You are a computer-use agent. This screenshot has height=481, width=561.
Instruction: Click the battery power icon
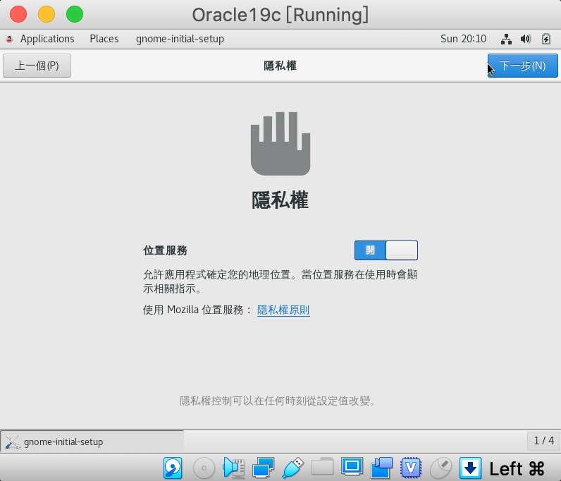coord(546,39)
